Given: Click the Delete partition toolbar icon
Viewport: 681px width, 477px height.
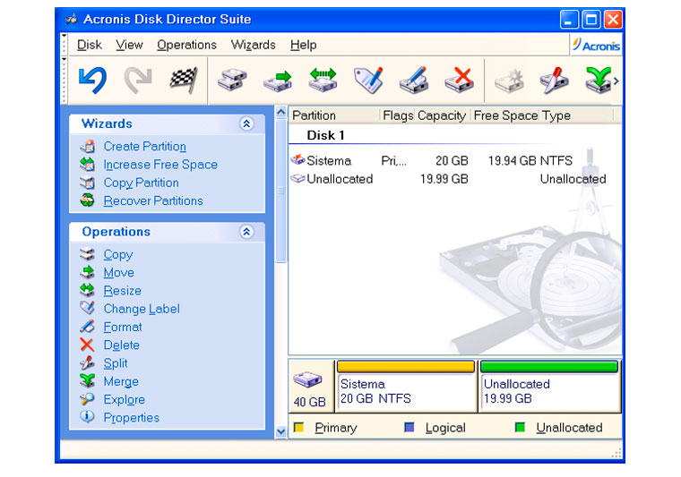Looking at the screenshot, I should click(x=459, y=81).
